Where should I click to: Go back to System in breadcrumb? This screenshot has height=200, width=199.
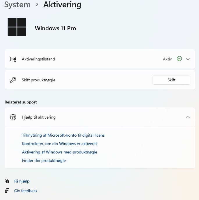(x=17, y=5)
